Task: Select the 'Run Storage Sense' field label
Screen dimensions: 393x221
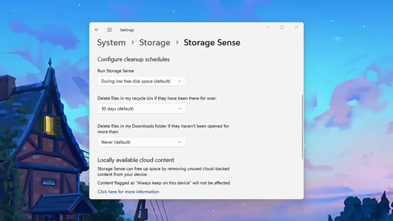Action: tap(116, 71)
